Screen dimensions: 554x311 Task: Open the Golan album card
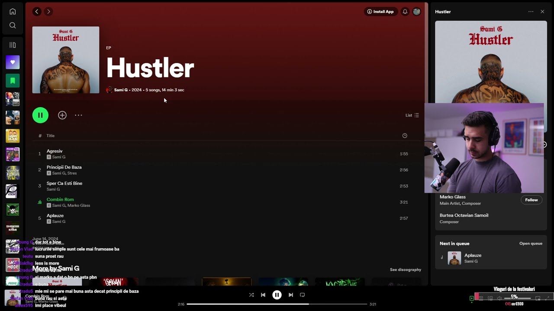tap(113, 282)
